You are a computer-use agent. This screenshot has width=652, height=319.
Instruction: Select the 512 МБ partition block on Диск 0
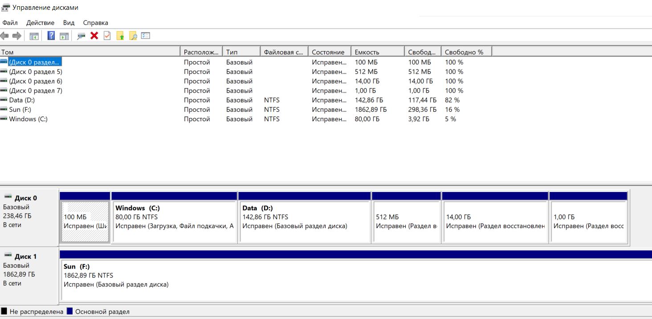[x=406, y=218]
